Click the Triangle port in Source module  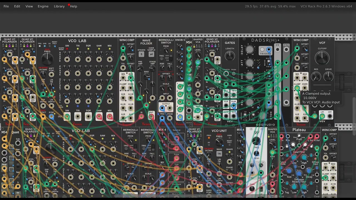pyautogui.click(x=176, y=178)
